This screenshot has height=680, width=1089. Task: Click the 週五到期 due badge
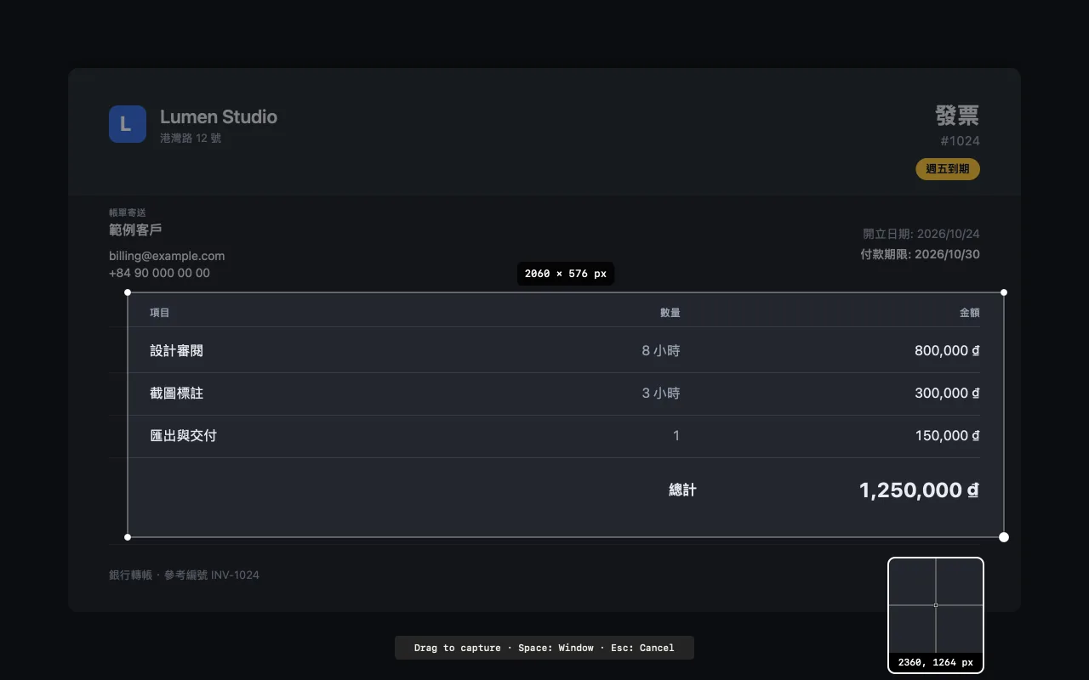(948, 169)
